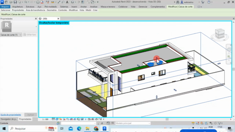Image resolution: width=235 pixels, height=132 pixels.
Task: Click the ViewCube in the 3D view
Action: pyautogui.click(x=220, y=33)
